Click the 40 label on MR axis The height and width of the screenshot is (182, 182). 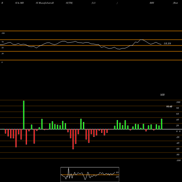(178, 120)
